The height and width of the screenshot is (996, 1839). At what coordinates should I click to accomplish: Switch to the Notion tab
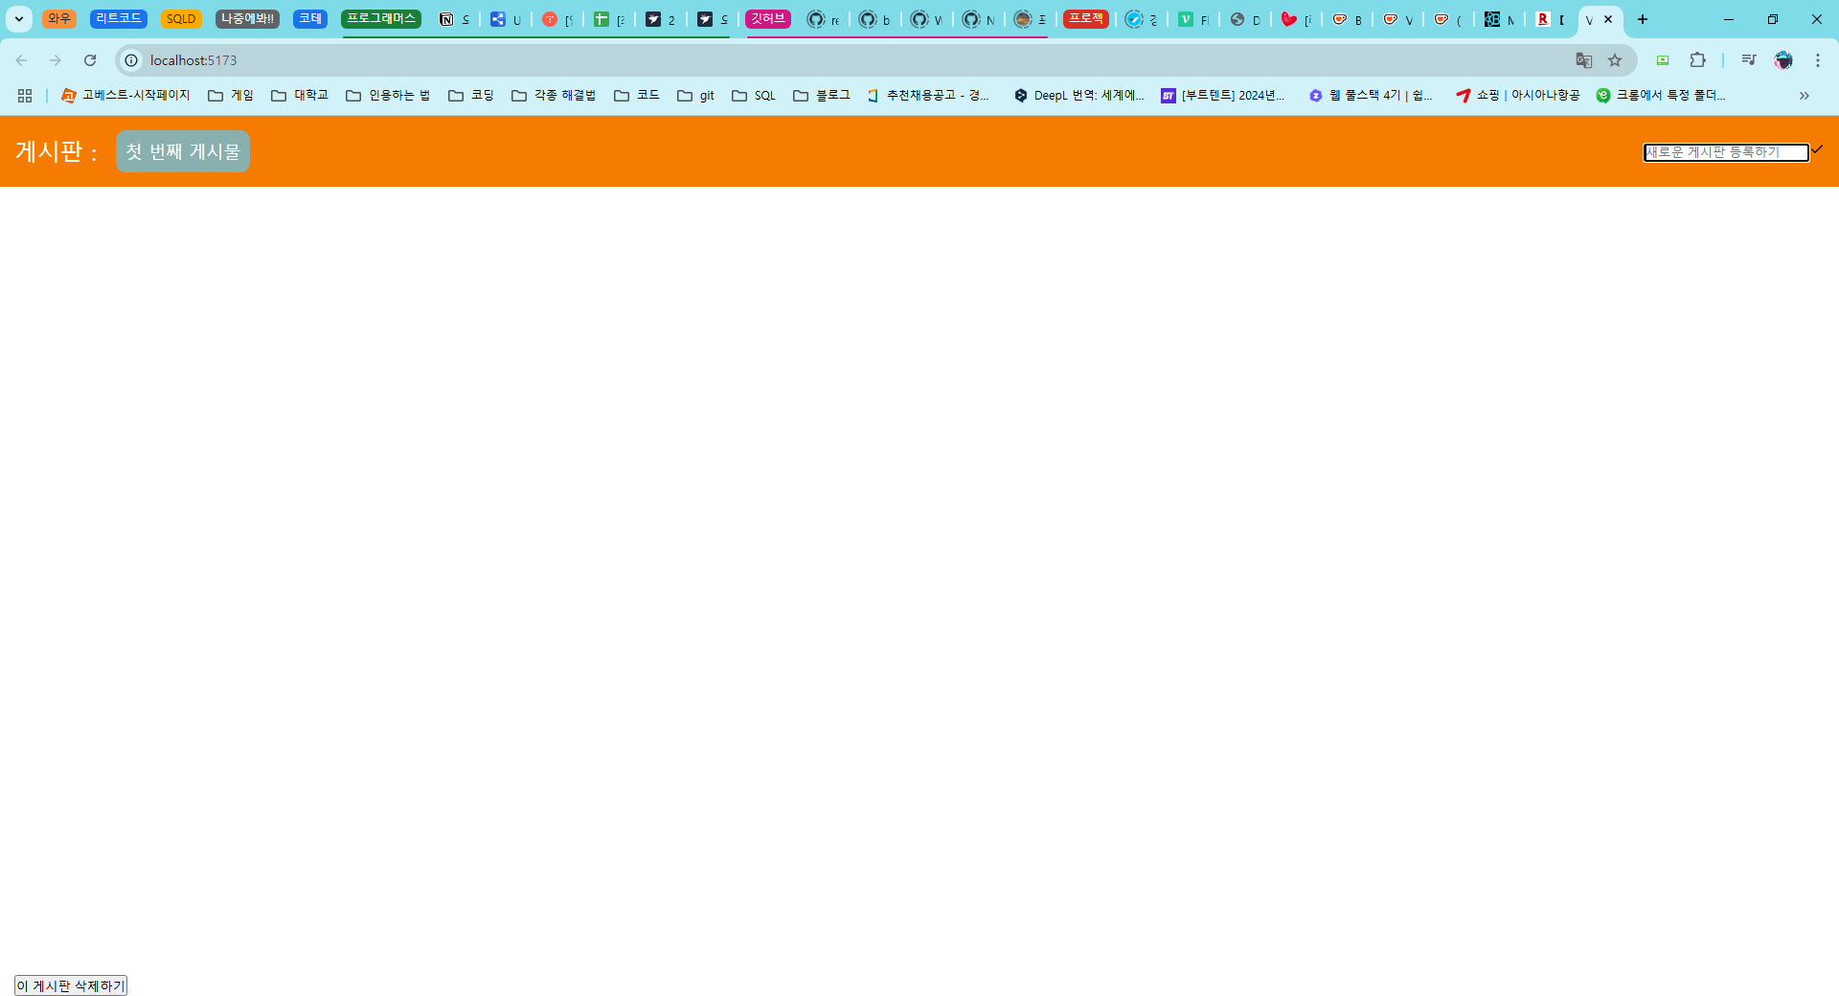455,19
